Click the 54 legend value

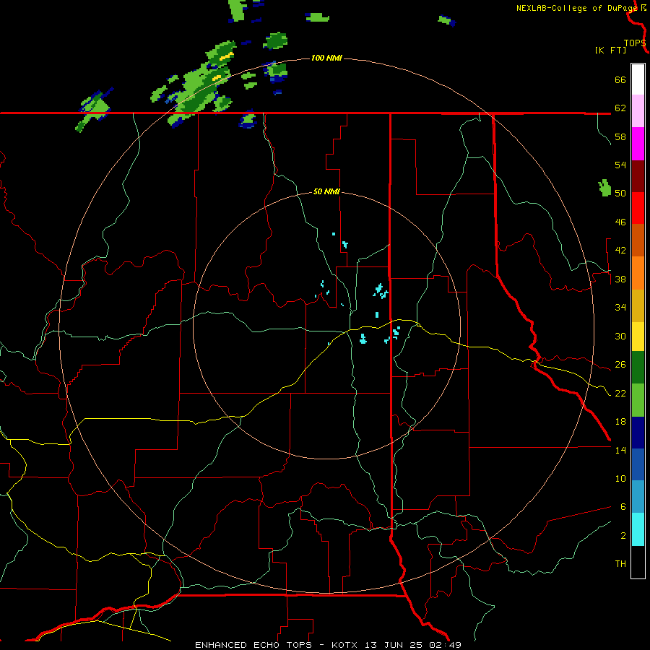click(620, 165)
